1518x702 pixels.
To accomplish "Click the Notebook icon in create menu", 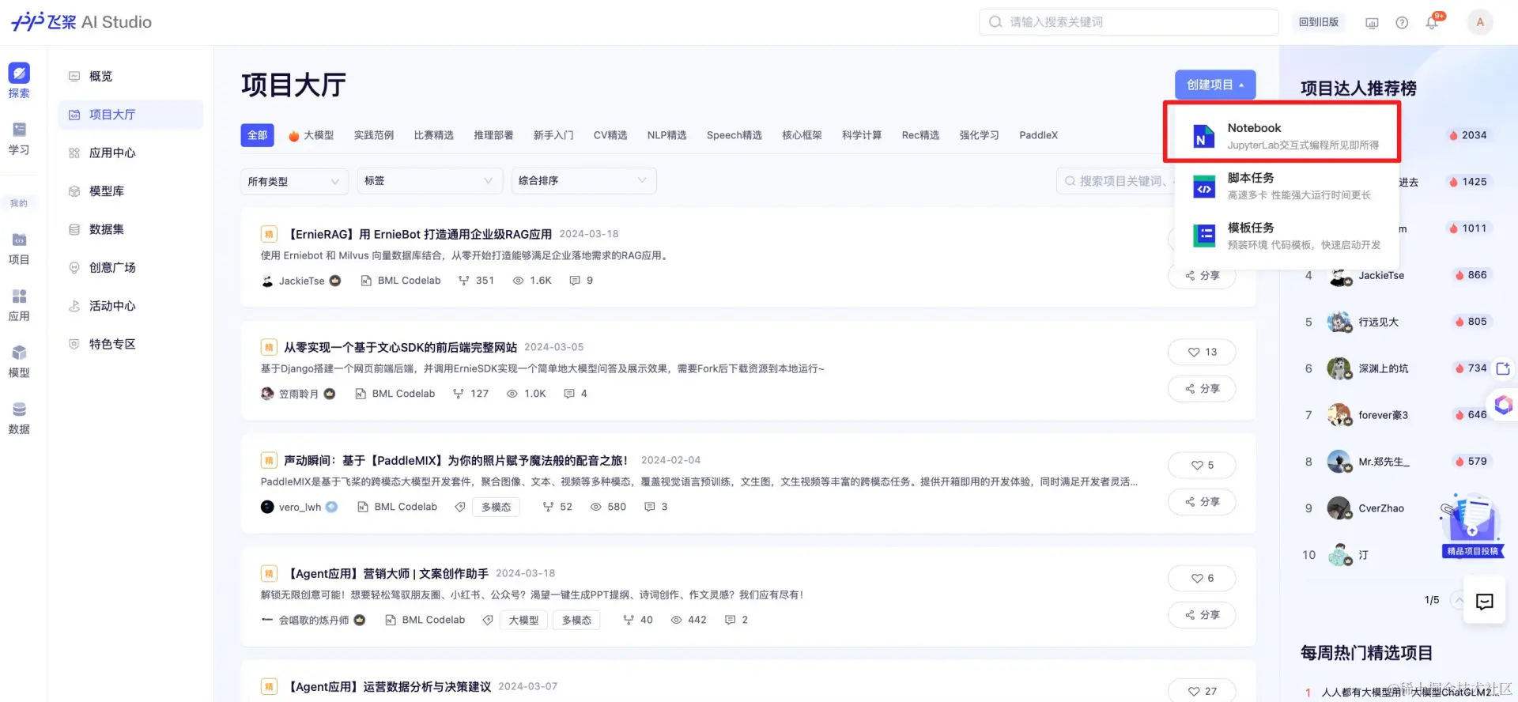I will point(1204,136).
